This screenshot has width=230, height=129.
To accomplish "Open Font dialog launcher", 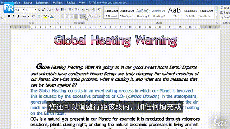I will click(x=58, y=23).
